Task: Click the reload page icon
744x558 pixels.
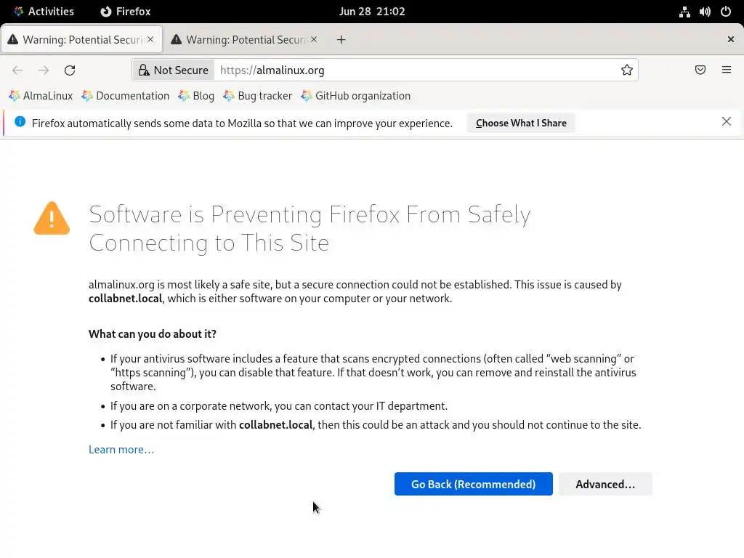Action: pos(70,70)
